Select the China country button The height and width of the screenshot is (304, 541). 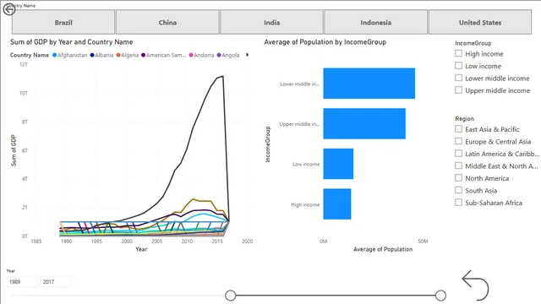[167, 23]
